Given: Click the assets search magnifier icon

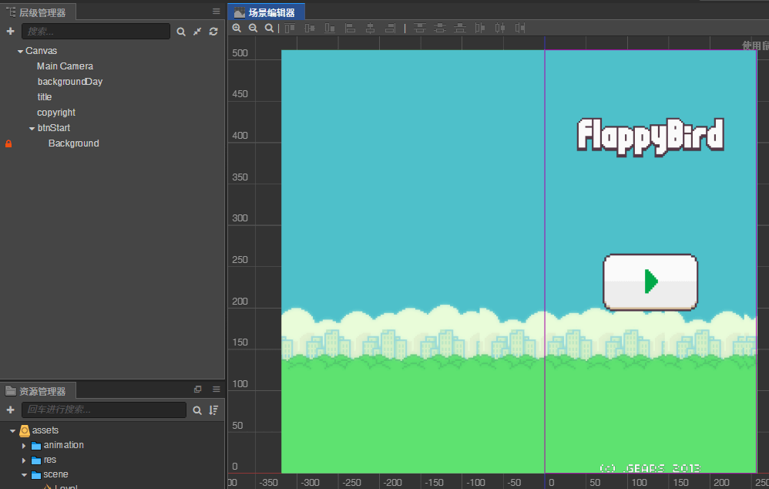Looking at the screenshot, I should pos(197,410).
